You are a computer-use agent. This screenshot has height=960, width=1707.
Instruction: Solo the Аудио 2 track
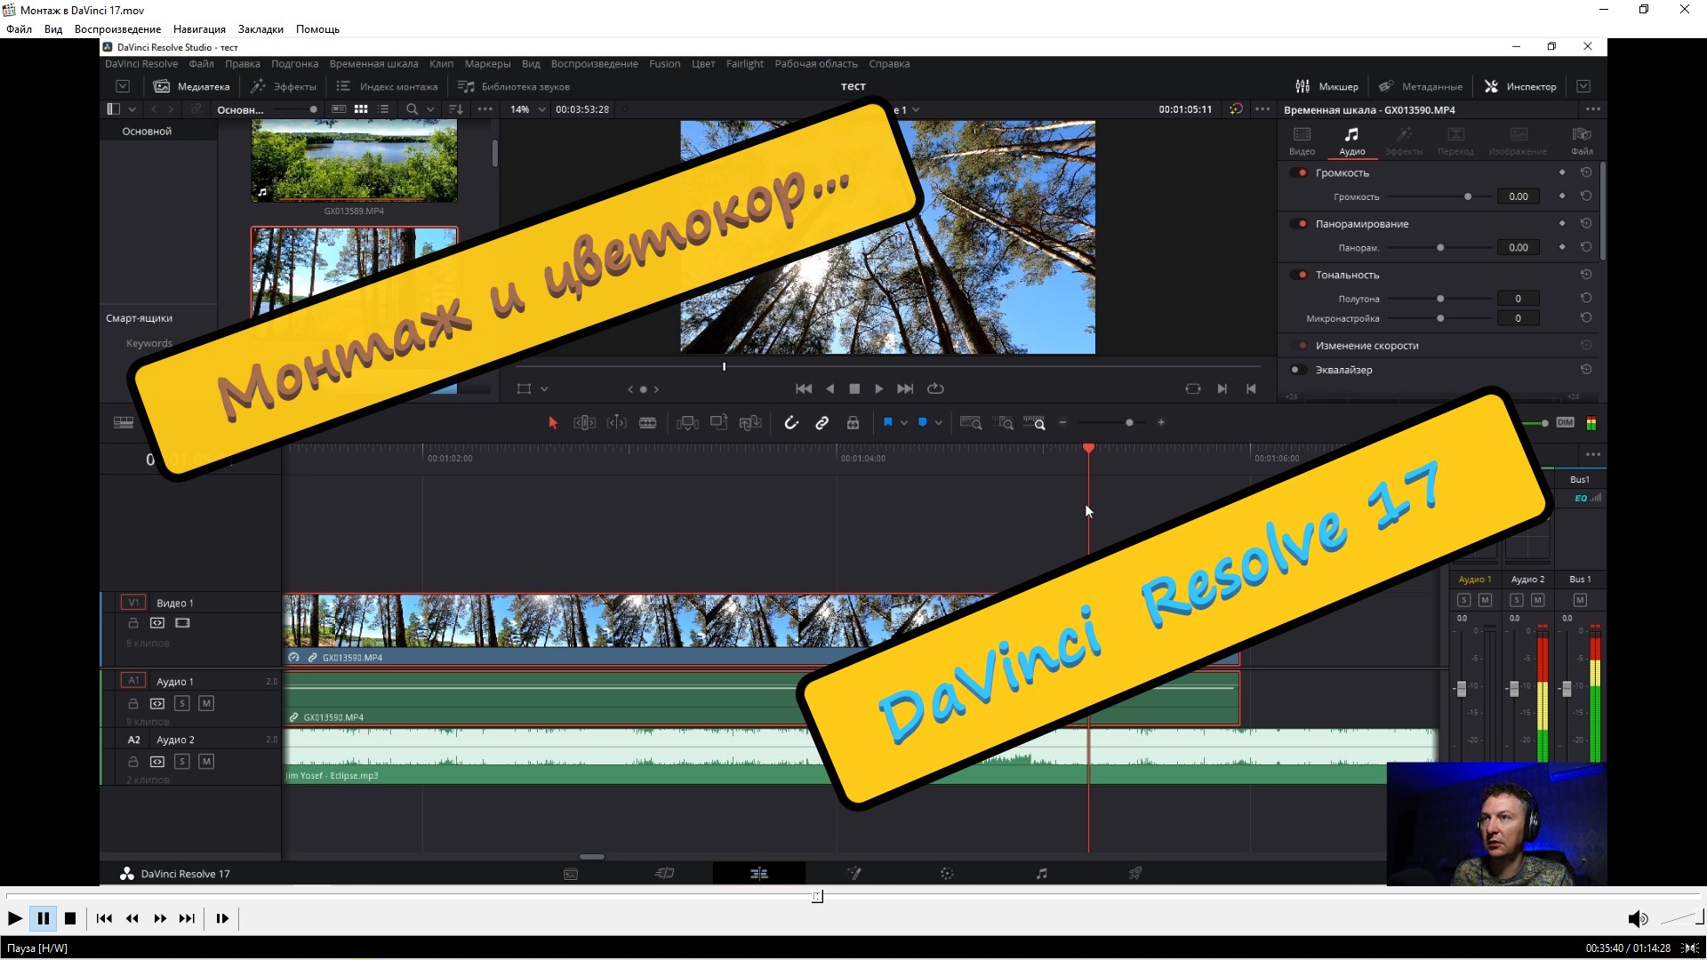182,762
